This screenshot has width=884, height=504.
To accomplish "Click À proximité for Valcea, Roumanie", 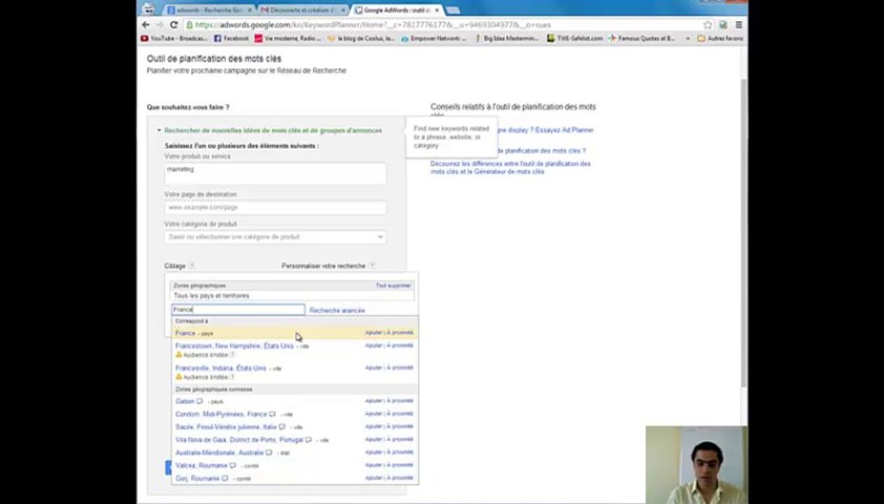I will (x=400, y=465).
